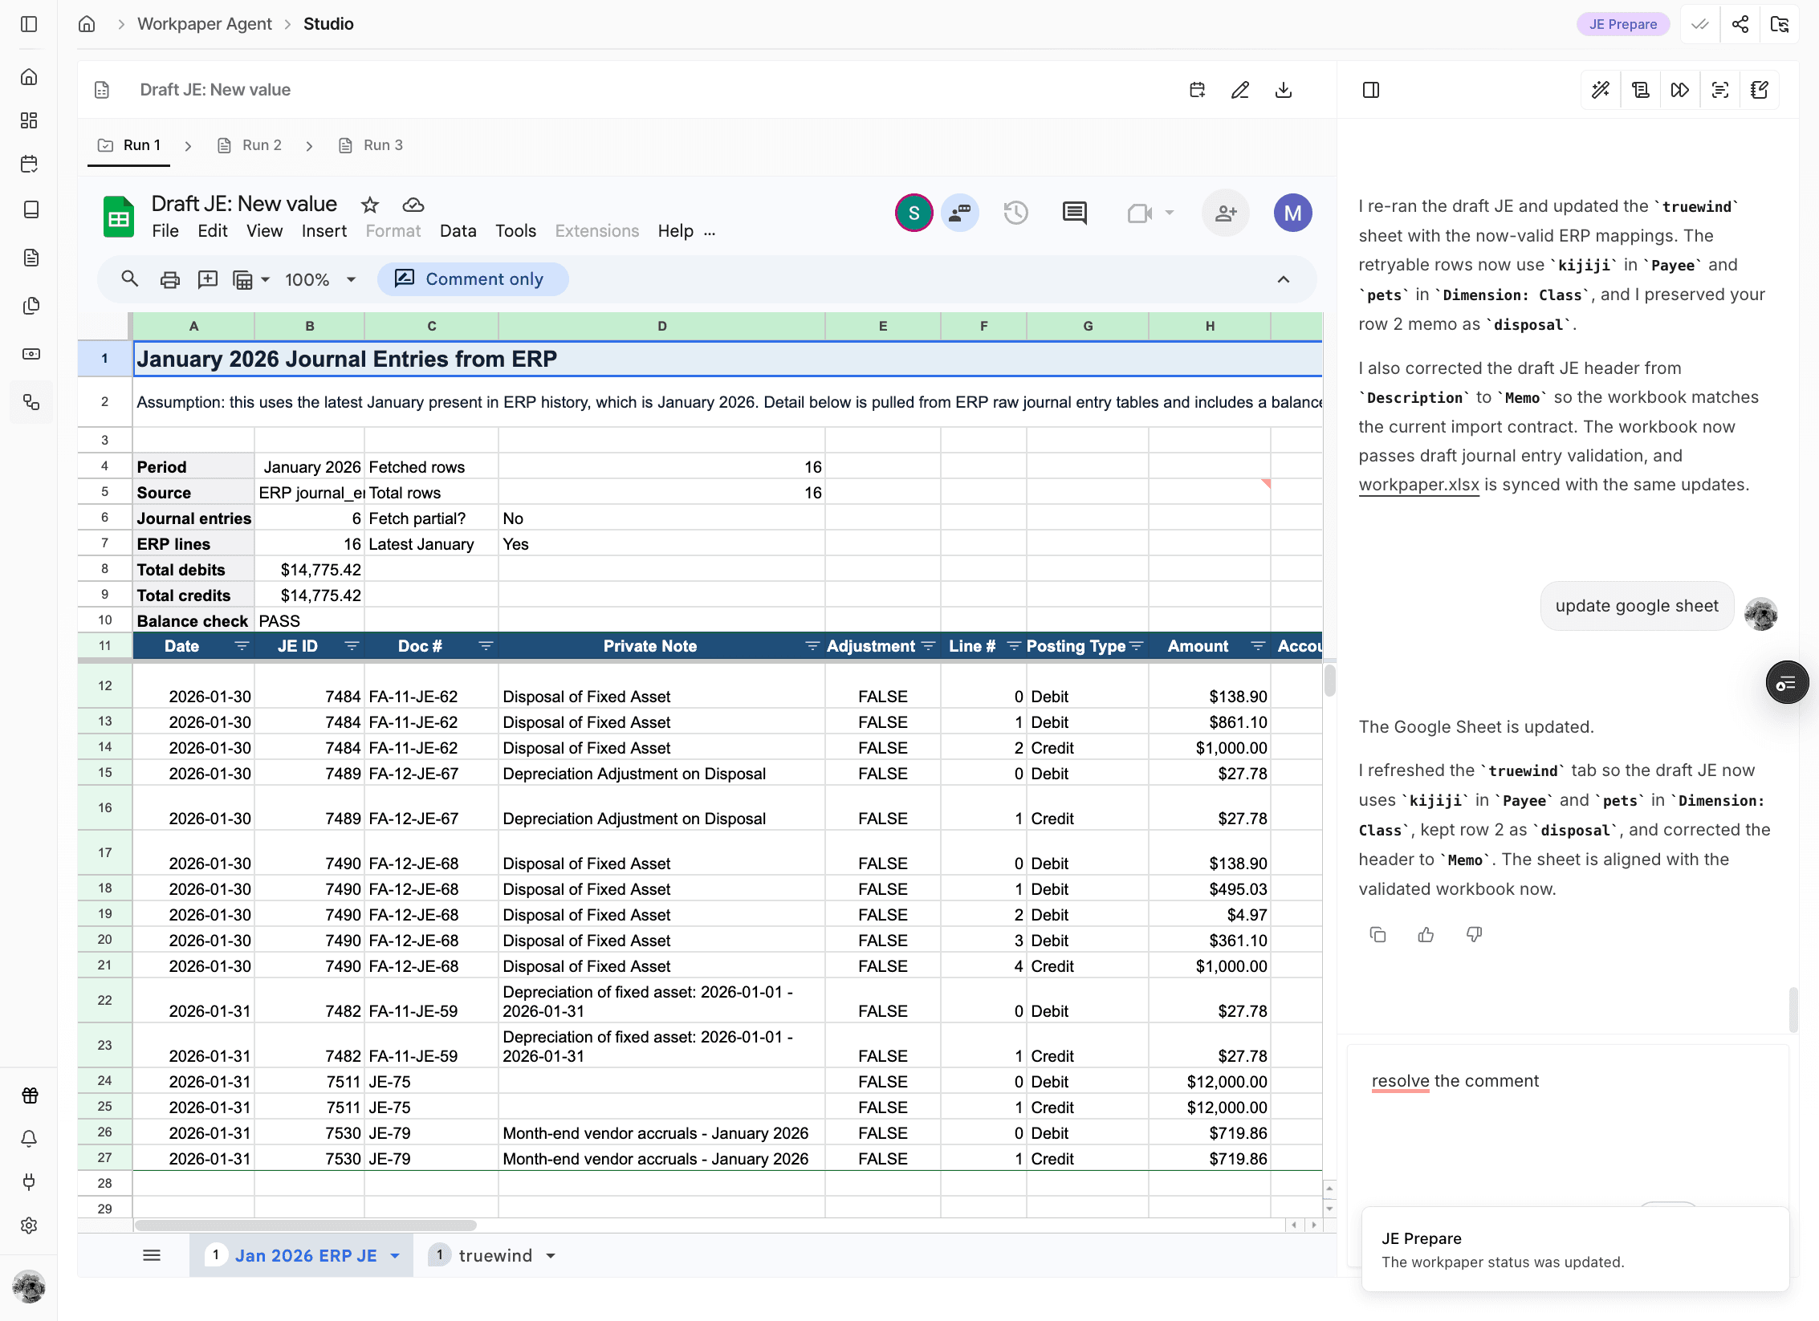Screen dimensions: 1819x1321
Task: Select the magic wand AI tool
Action: 1600,89
